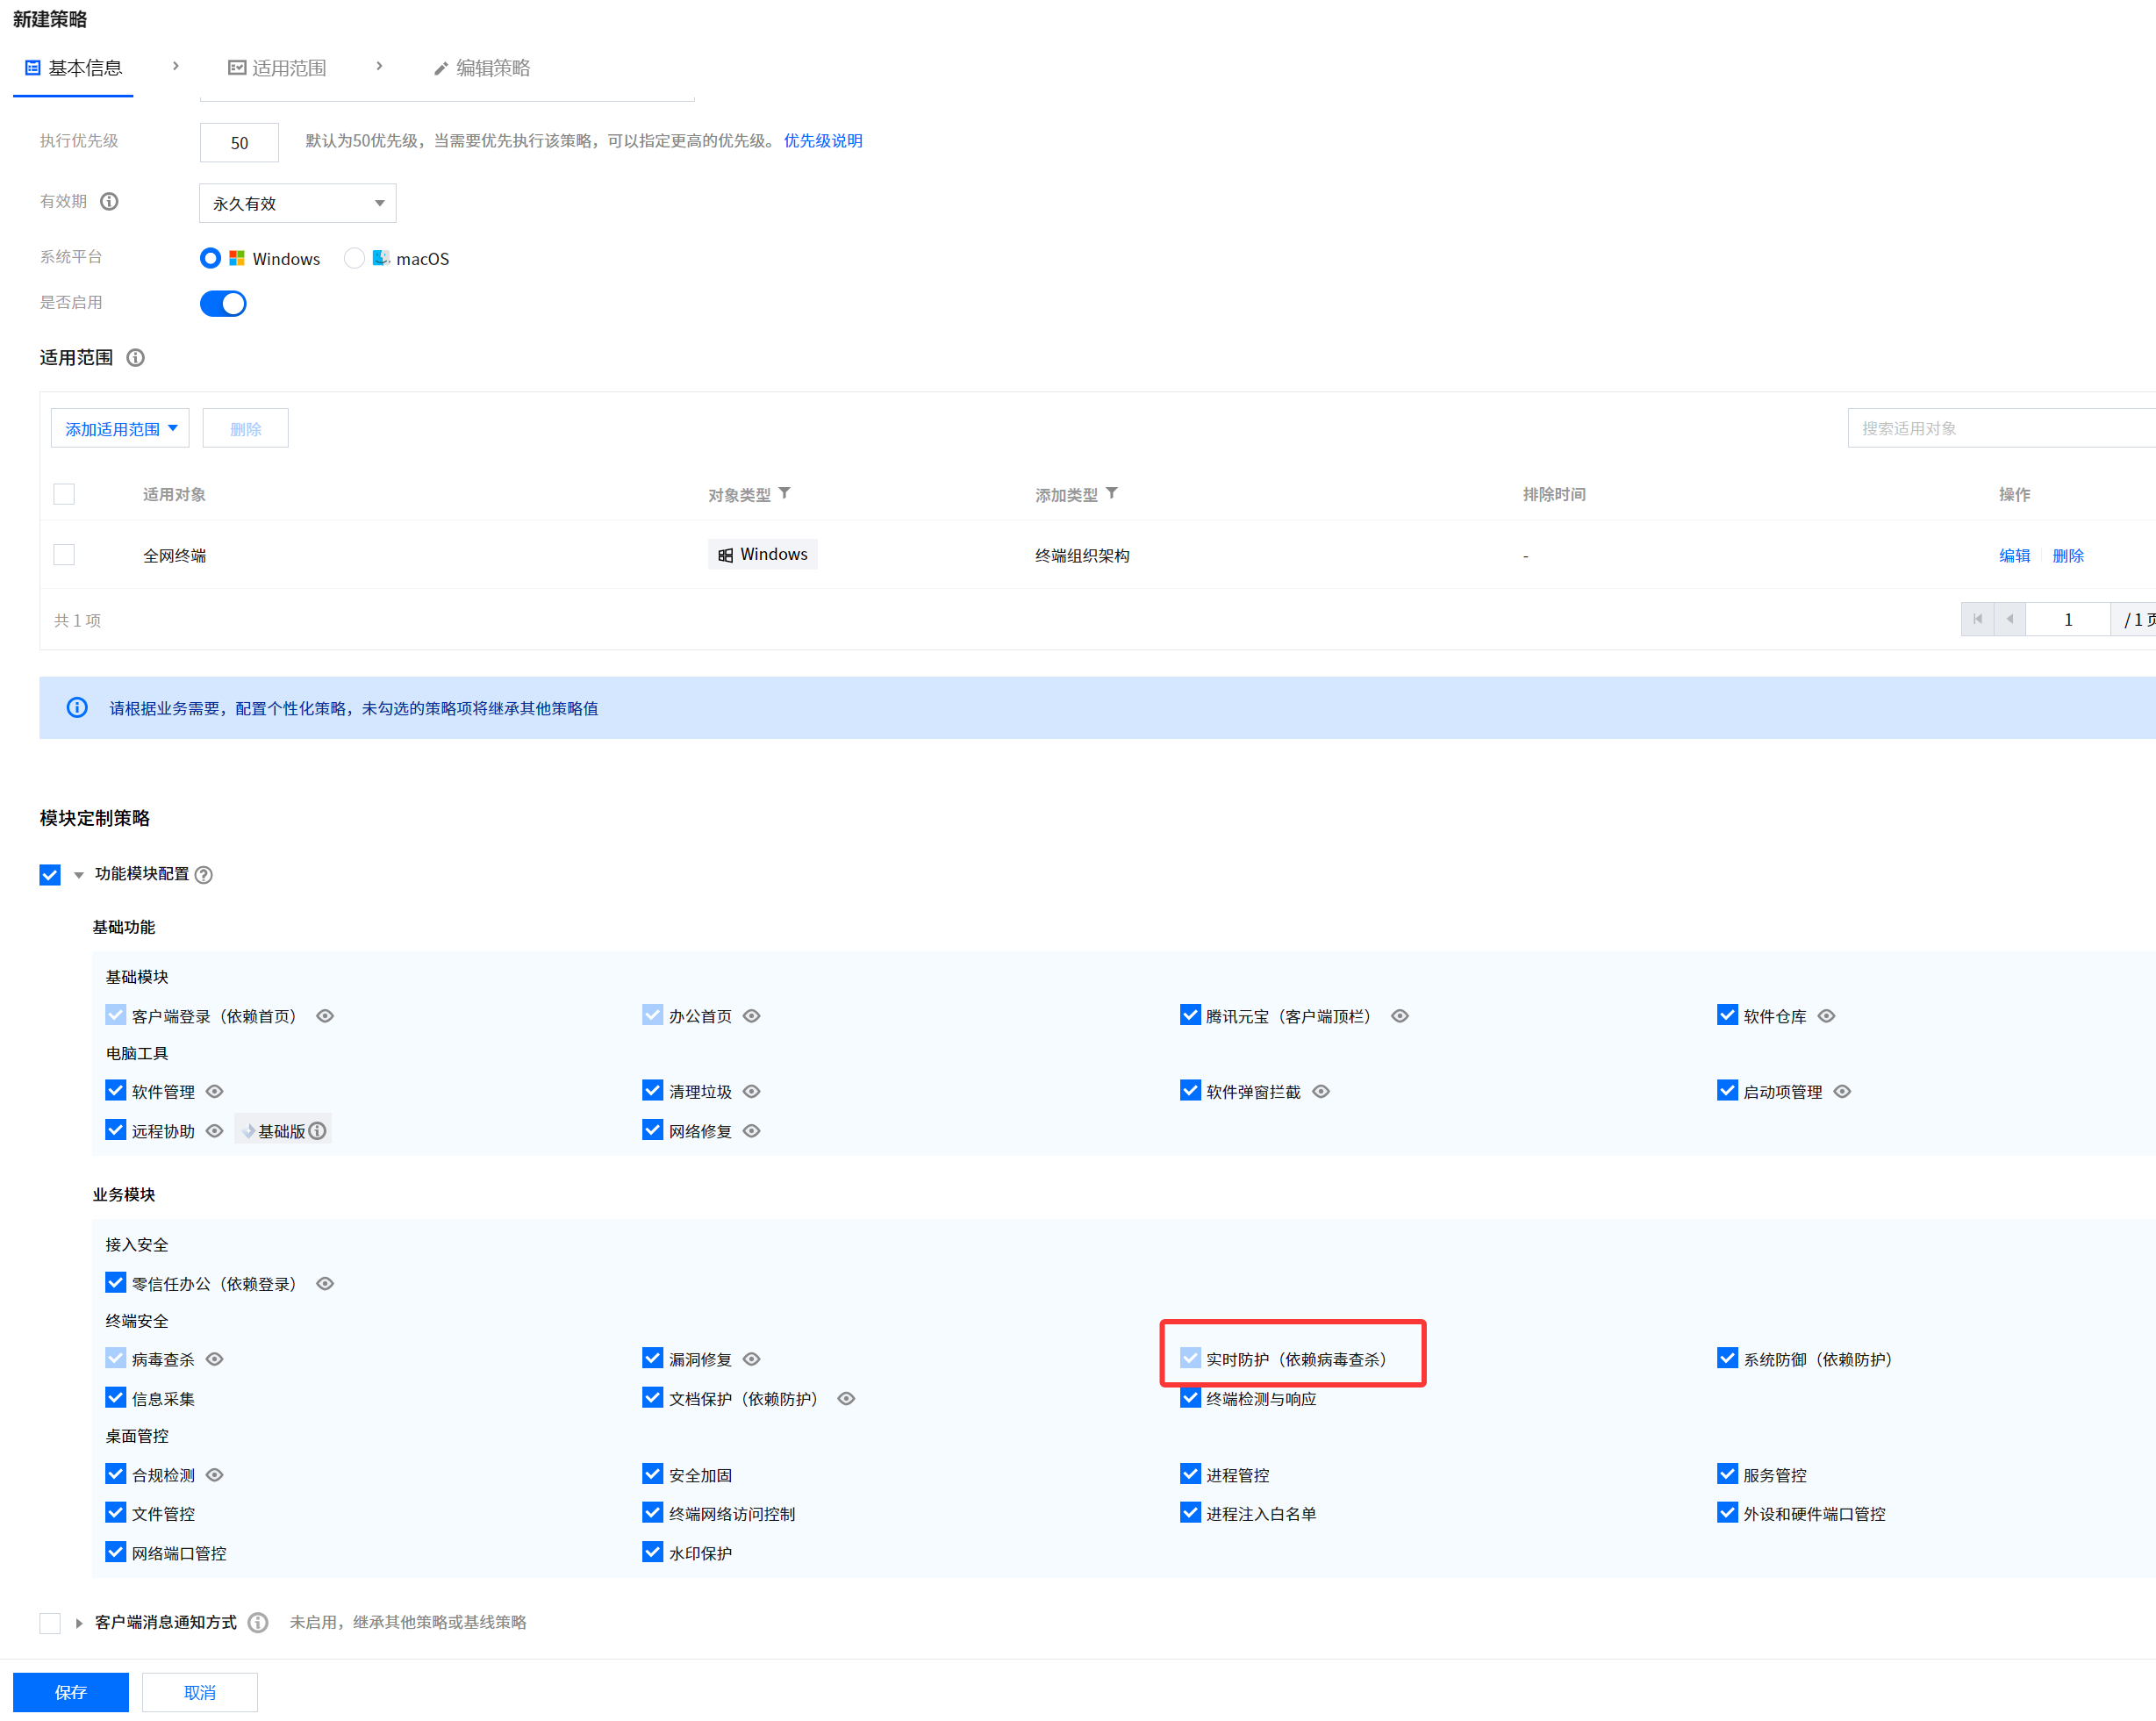Click filter icon on 对象类型 column
Viewport: 2156px width, 1721px height.
point(785,493)
